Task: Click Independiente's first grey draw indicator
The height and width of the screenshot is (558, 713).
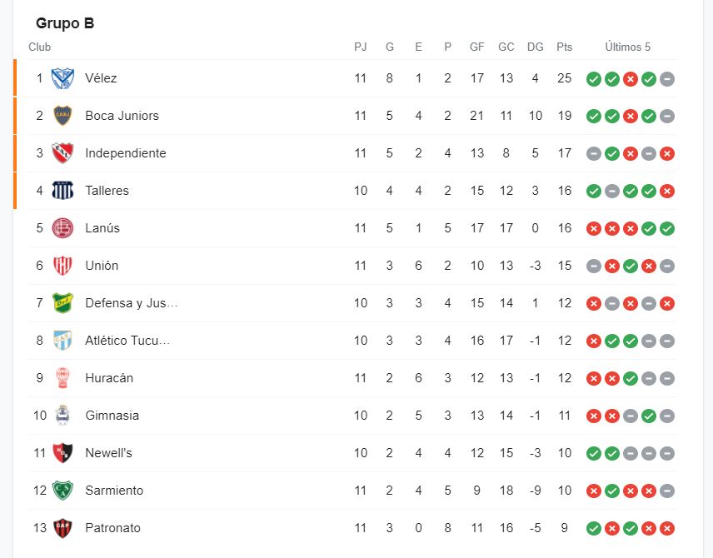Action: pos(594,153)
